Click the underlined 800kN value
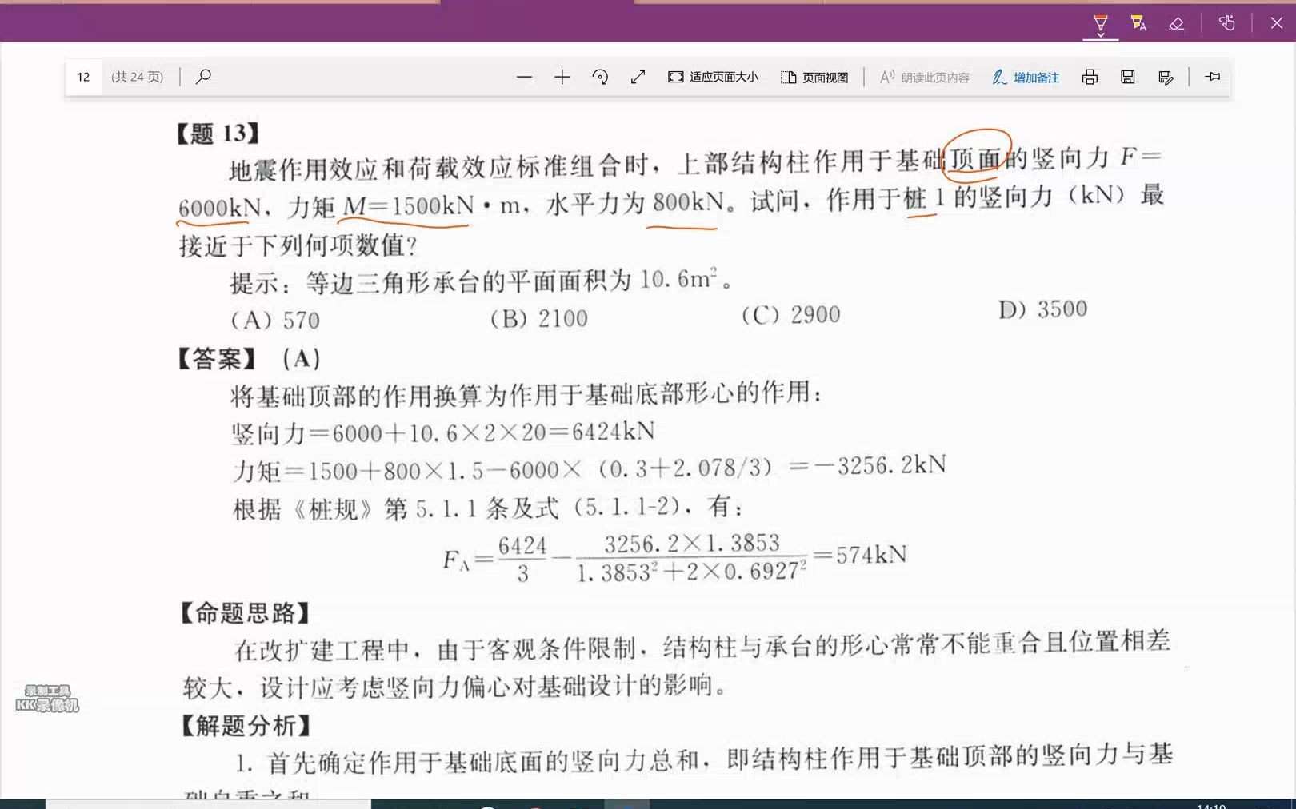This screenshot has width=1296, height=809. coord(689,202)
